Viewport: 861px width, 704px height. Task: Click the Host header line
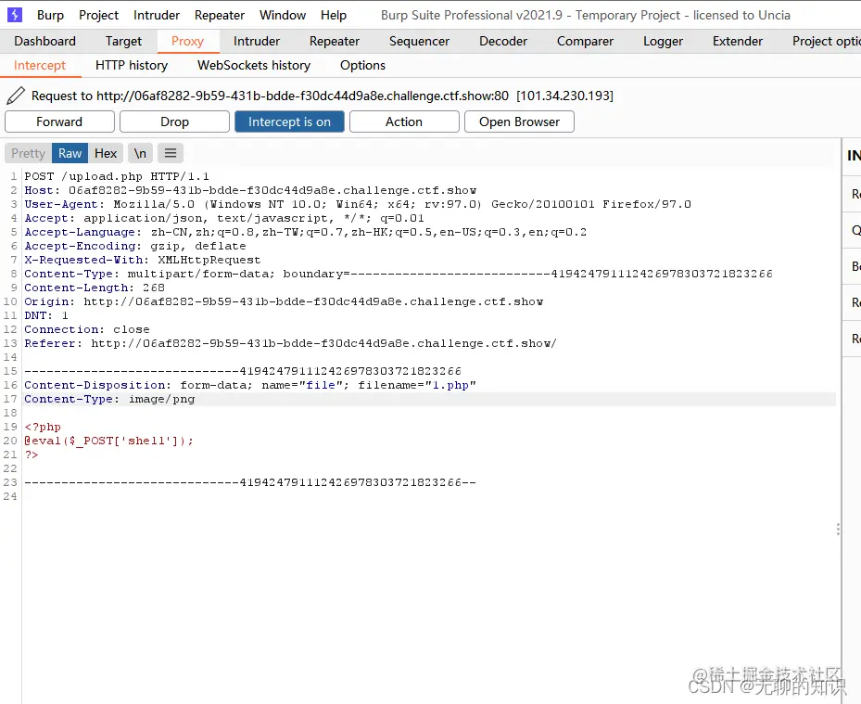click(250, 190)
